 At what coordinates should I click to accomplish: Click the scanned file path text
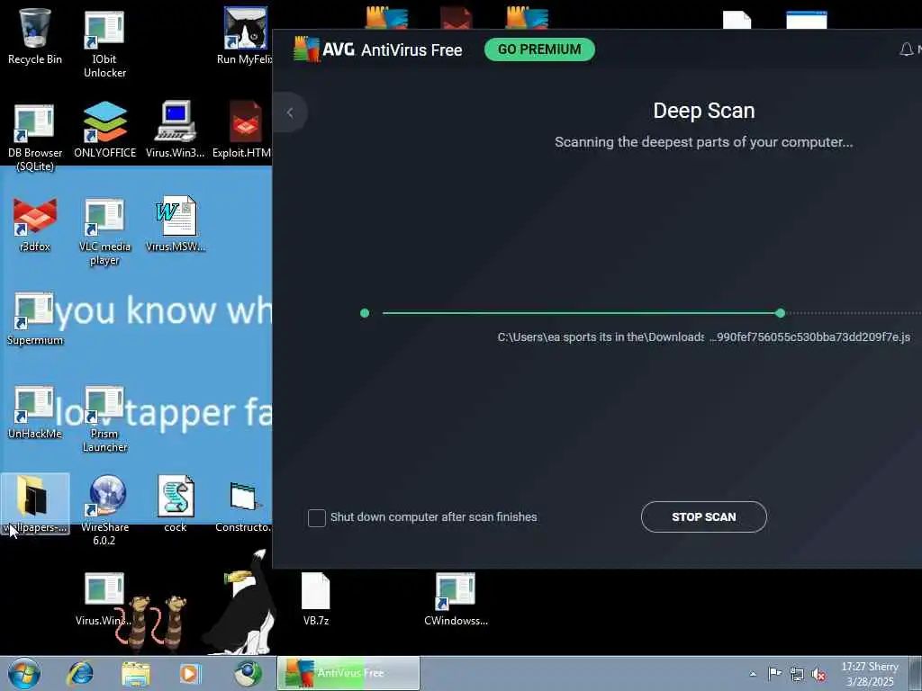(x=703, y=337)
